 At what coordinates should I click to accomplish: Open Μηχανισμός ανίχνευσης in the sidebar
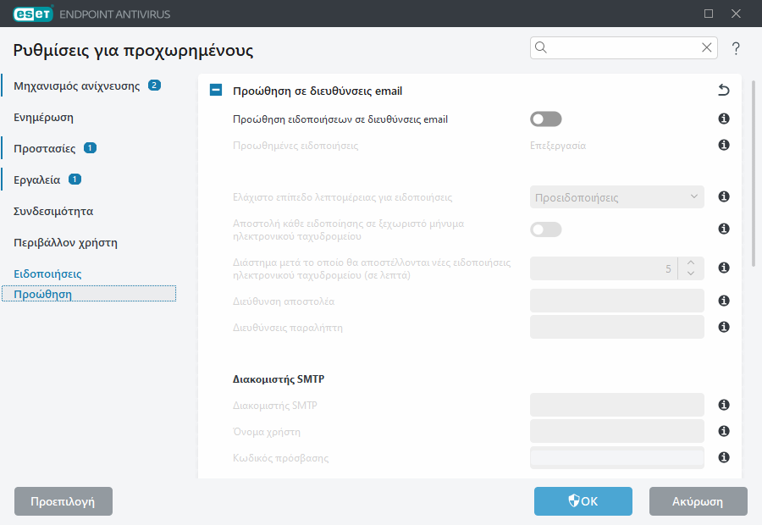coord(77,86)
